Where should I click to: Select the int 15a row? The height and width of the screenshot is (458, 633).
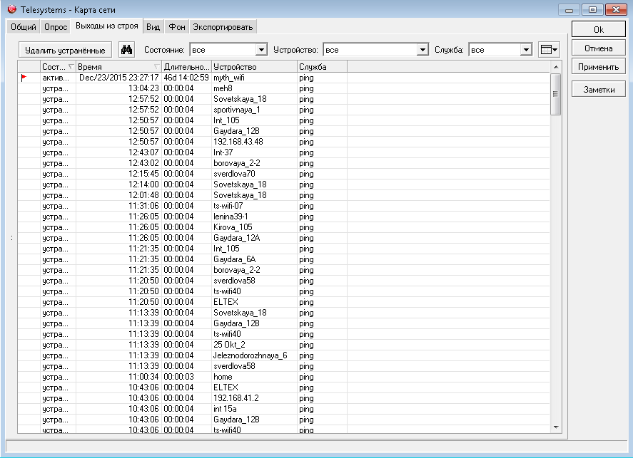coord(283,408)
